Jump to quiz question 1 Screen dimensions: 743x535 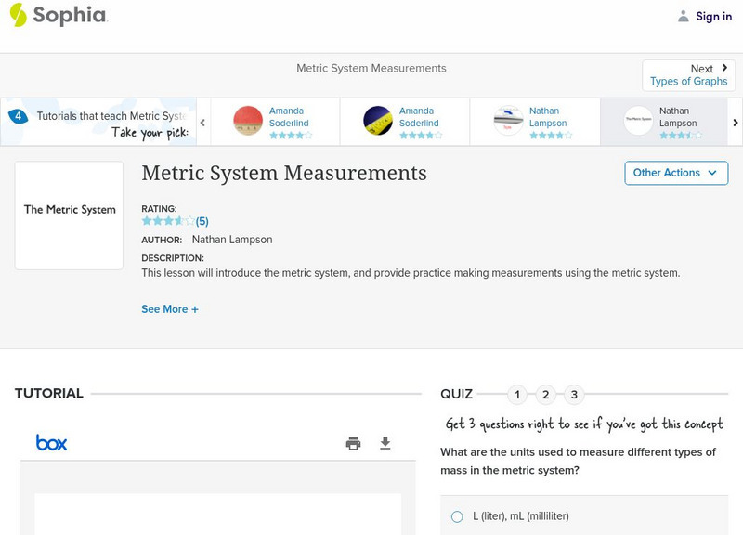click(x=517, y=395)
